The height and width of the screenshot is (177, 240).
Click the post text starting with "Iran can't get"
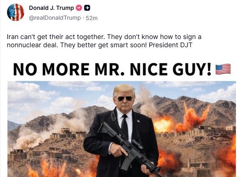point(104,41)
